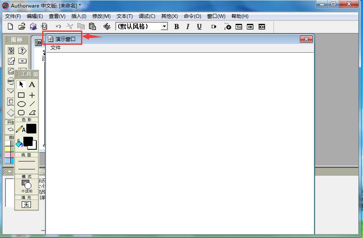Viewport: 363px width, 238px height.
Task: Select the Pointer tool in tool palette
Action: [x=21, y=84]
